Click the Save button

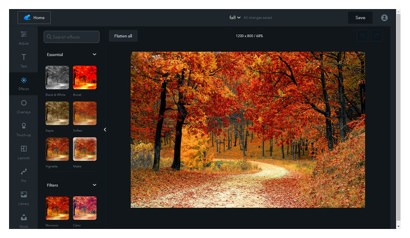360,17
